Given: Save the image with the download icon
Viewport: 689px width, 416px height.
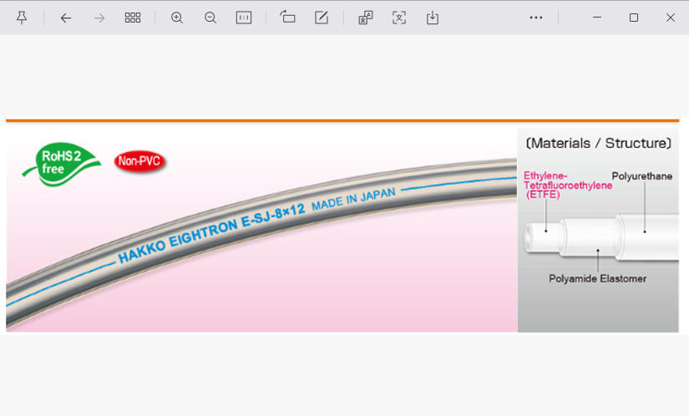Looking at the screenshot, I should [433, 18].
